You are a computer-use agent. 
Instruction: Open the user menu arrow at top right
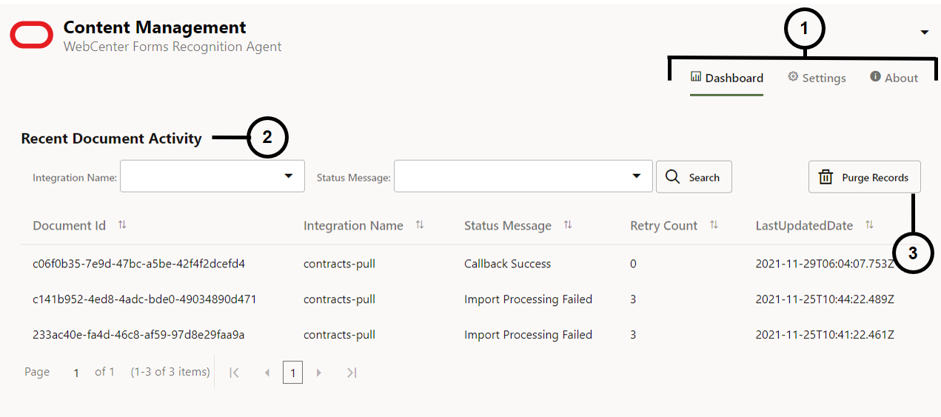click(924, 33)
